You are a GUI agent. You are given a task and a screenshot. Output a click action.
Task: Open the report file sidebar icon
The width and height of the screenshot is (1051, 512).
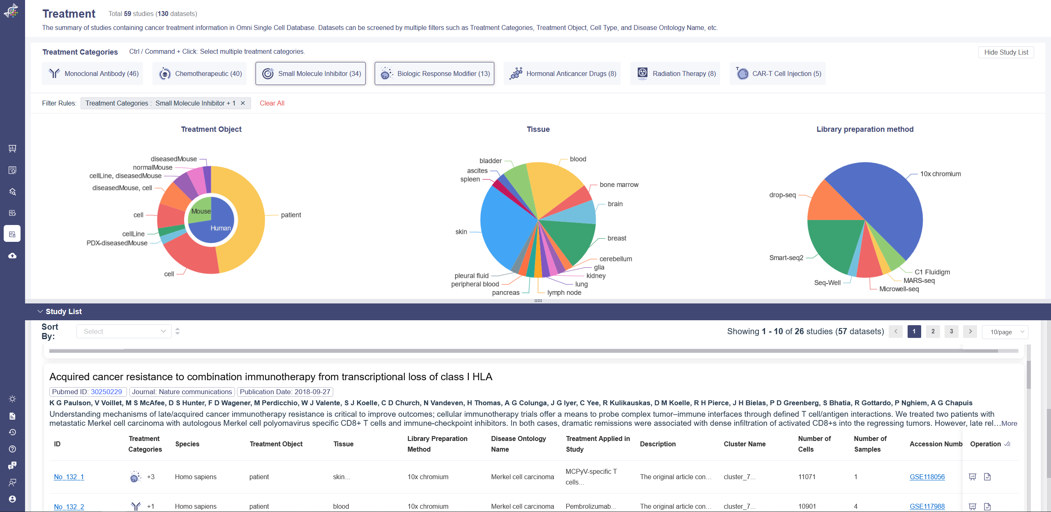point(12,416)
